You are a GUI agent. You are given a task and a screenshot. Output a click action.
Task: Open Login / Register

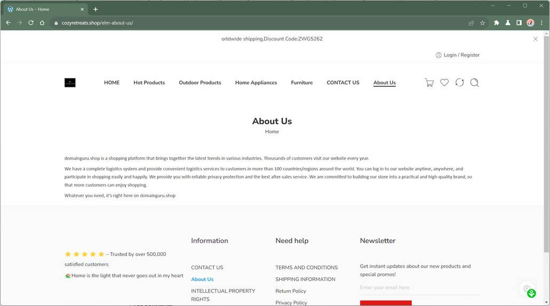pyautogui.click(x=457, y=55)
